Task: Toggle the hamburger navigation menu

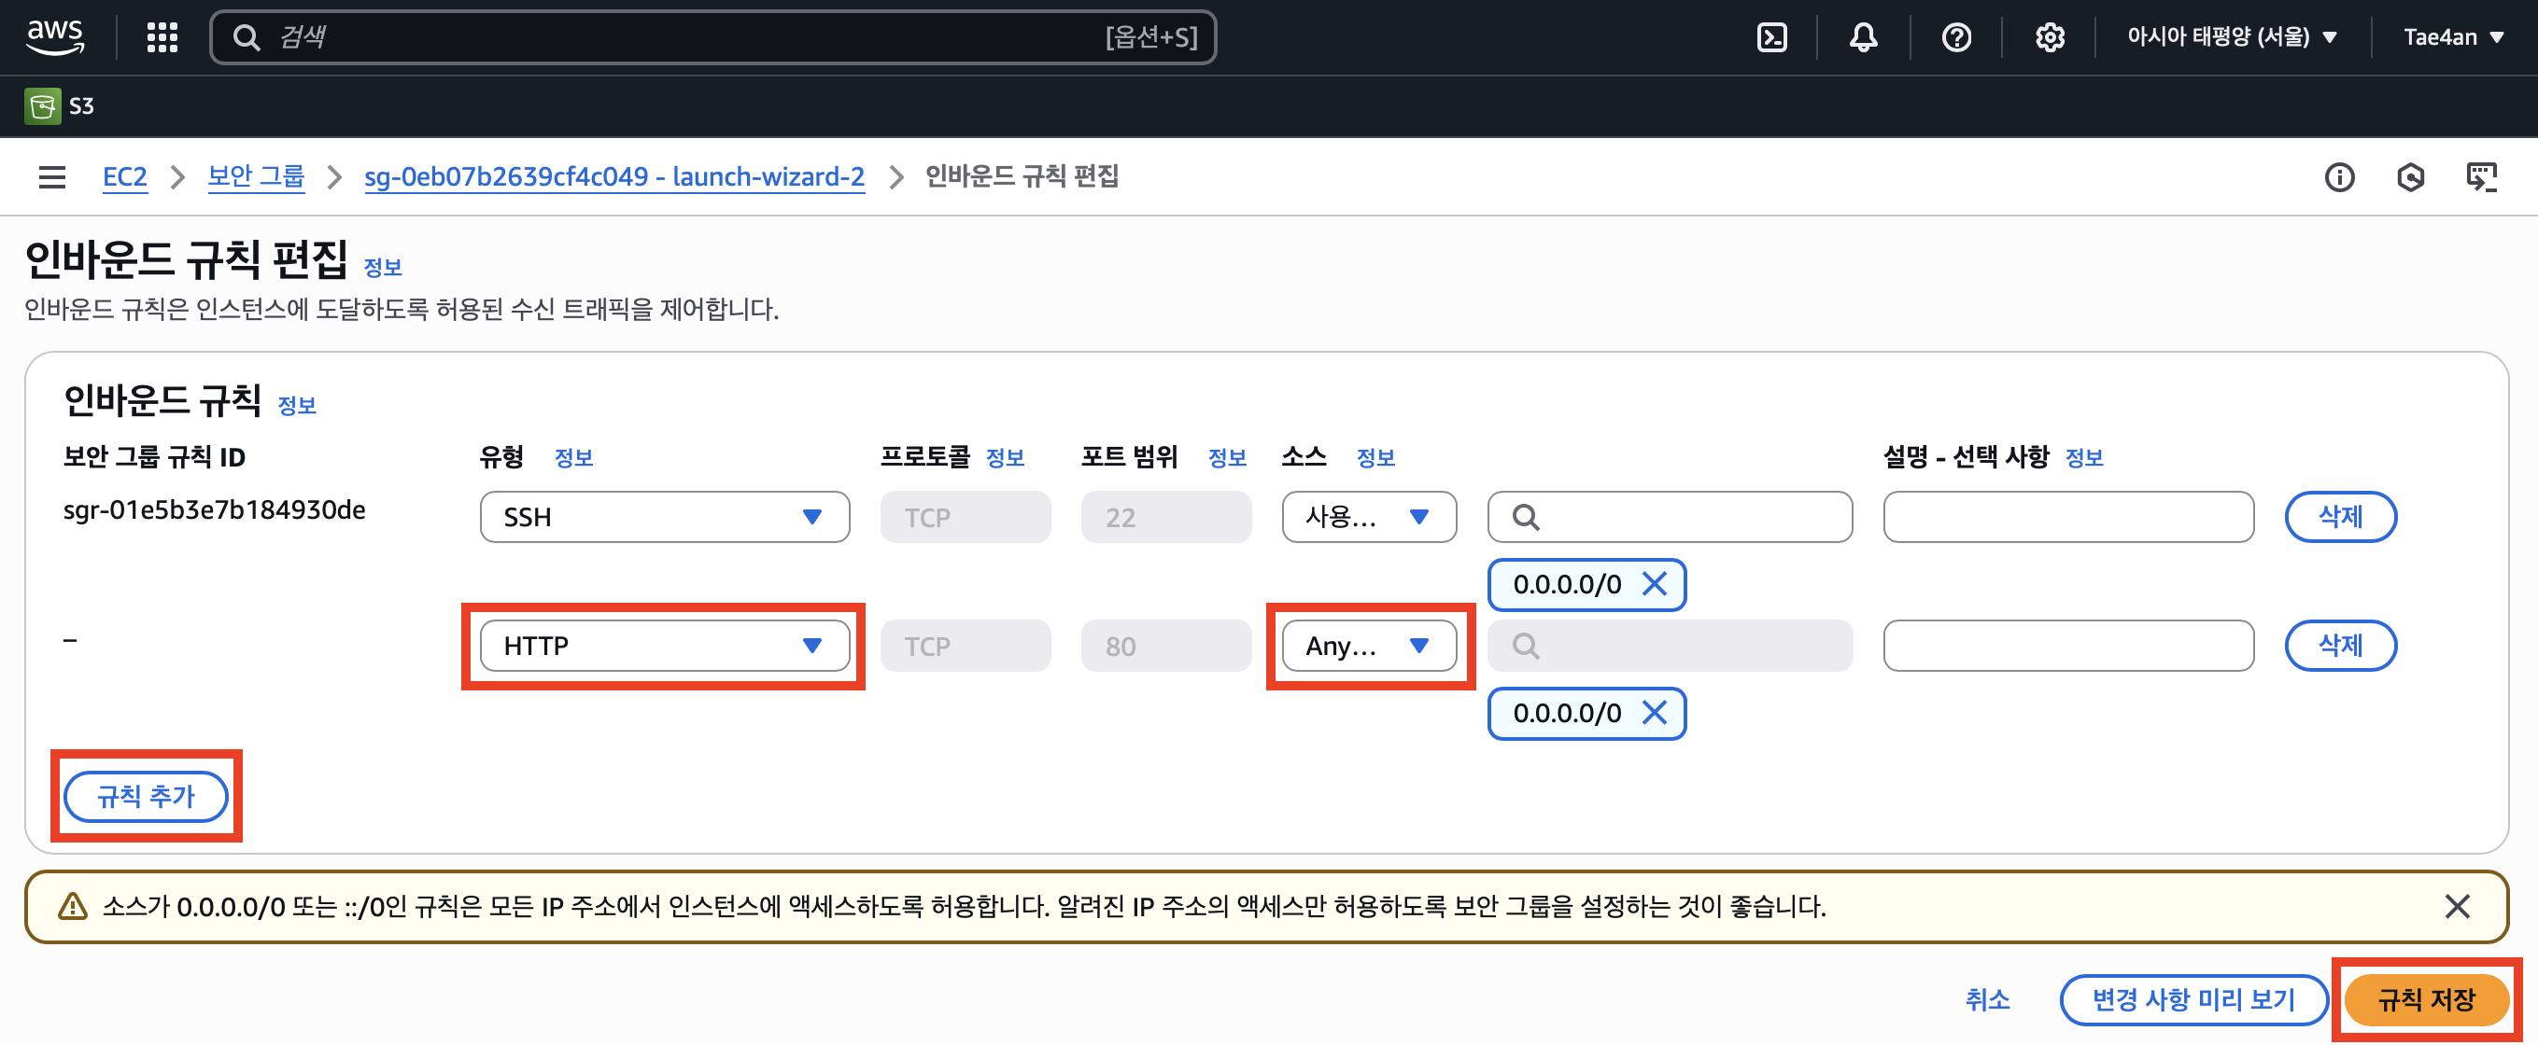Action: [52, 176]
